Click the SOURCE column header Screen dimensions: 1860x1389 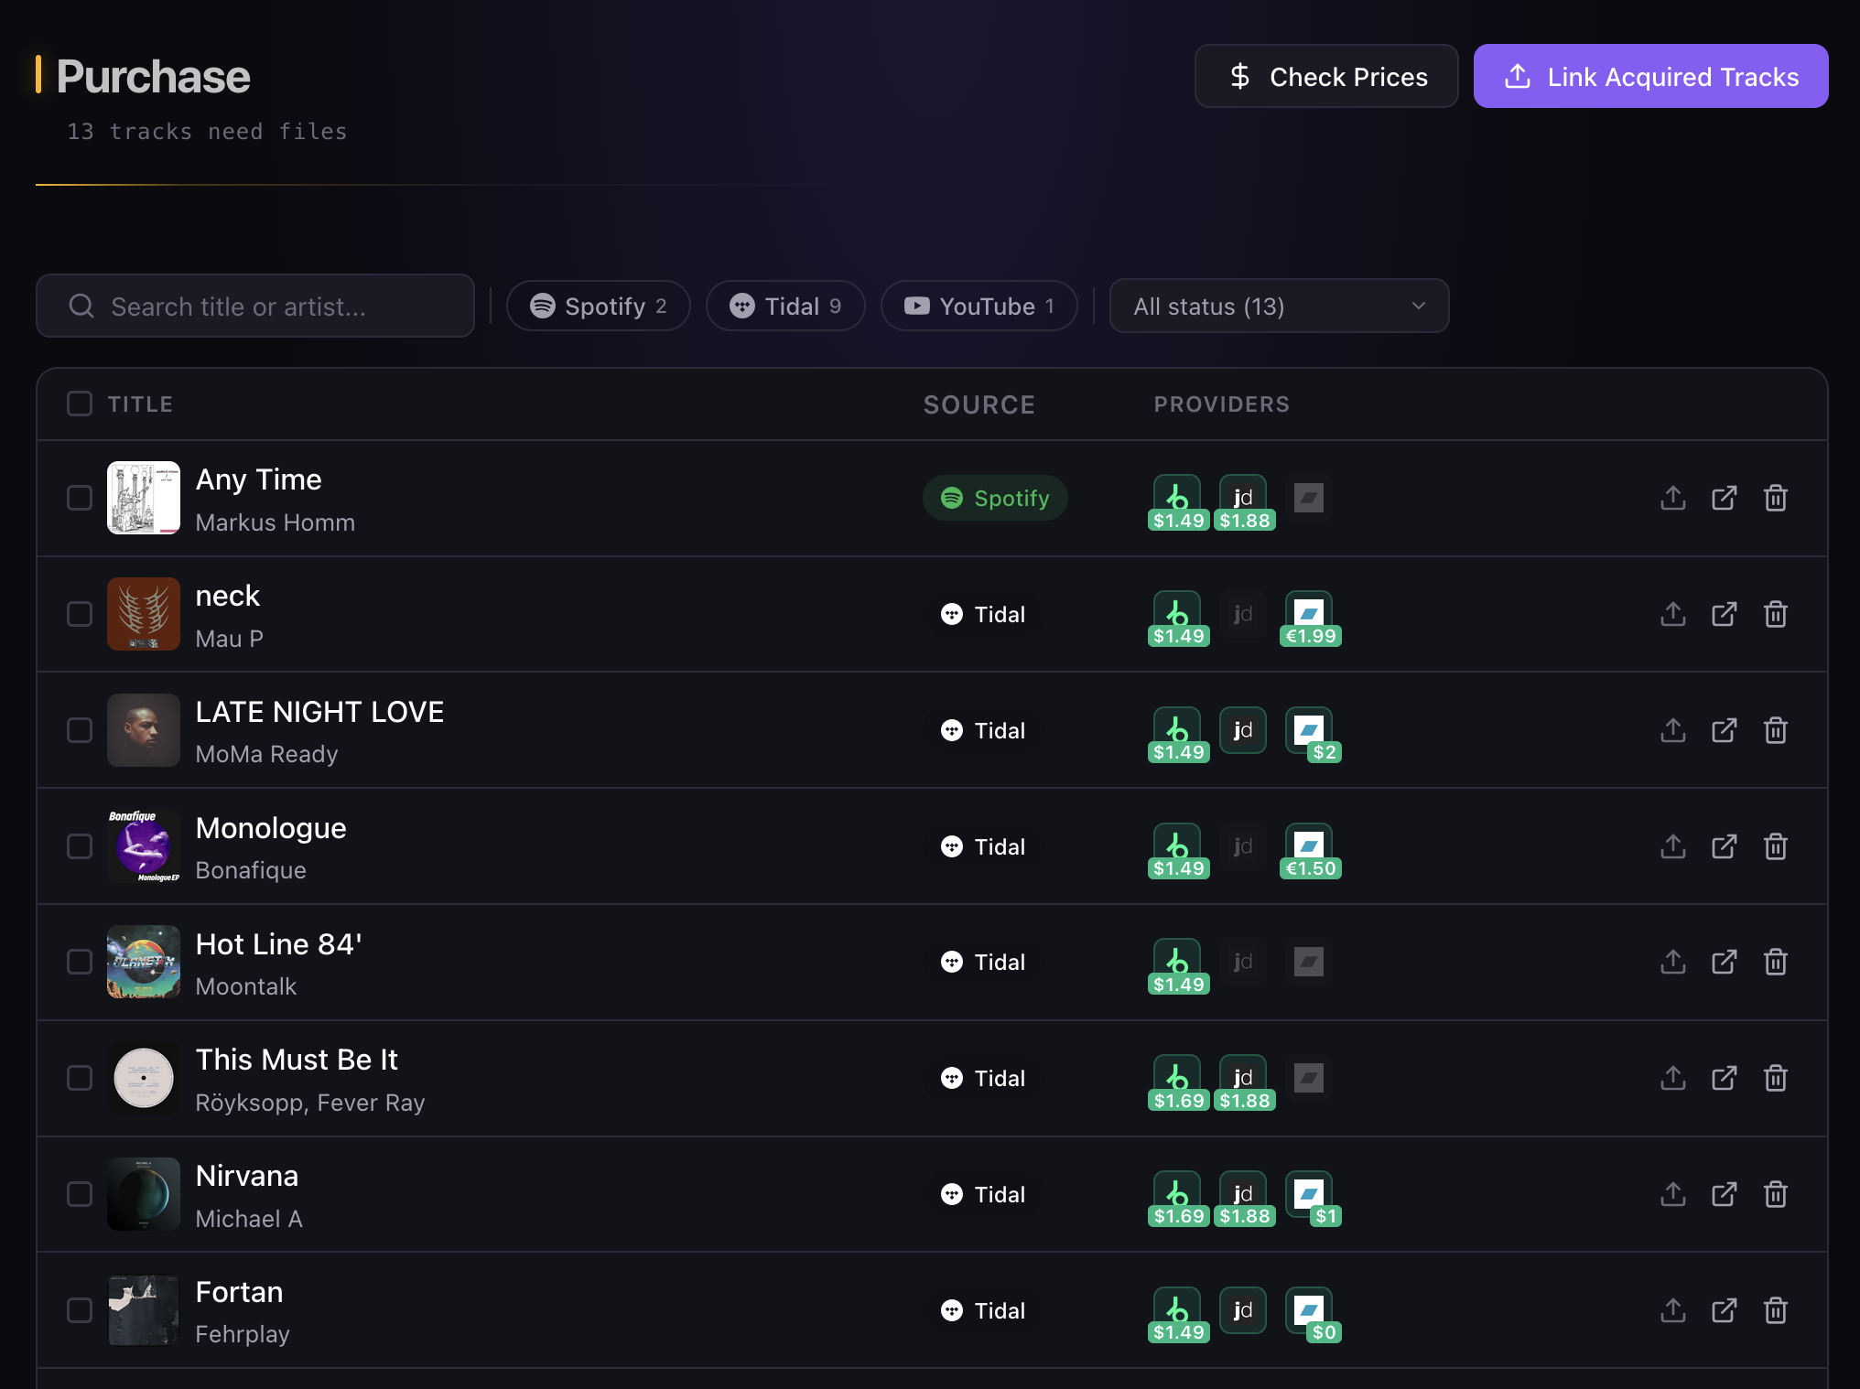[979, 404]
